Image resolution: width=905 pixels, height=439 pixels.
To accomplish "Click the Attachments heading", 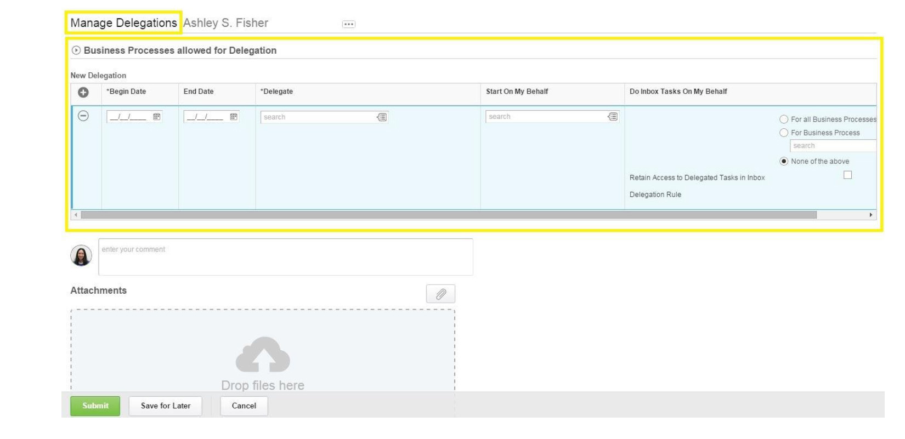I will [98, 290].
